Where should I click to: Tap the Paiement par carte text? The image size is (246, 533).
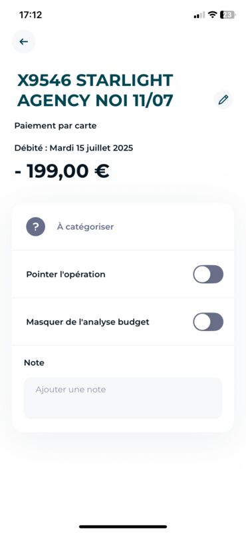(x=55, y=126)
